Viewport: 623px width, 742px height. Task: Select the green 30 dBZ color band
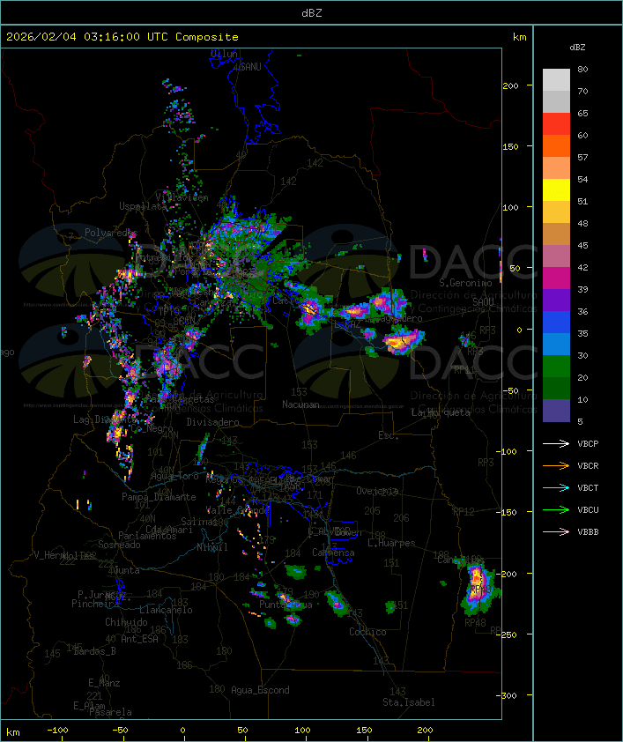[x=556, y=367]
